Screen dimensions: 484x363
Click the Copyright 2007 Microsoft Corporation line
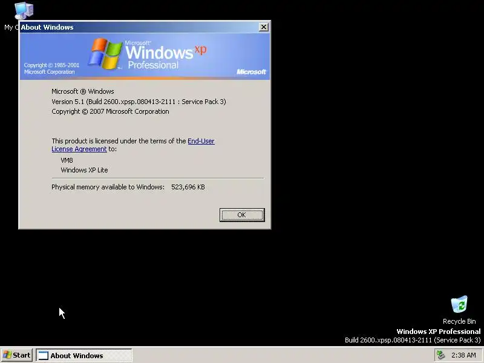(110, 111)
